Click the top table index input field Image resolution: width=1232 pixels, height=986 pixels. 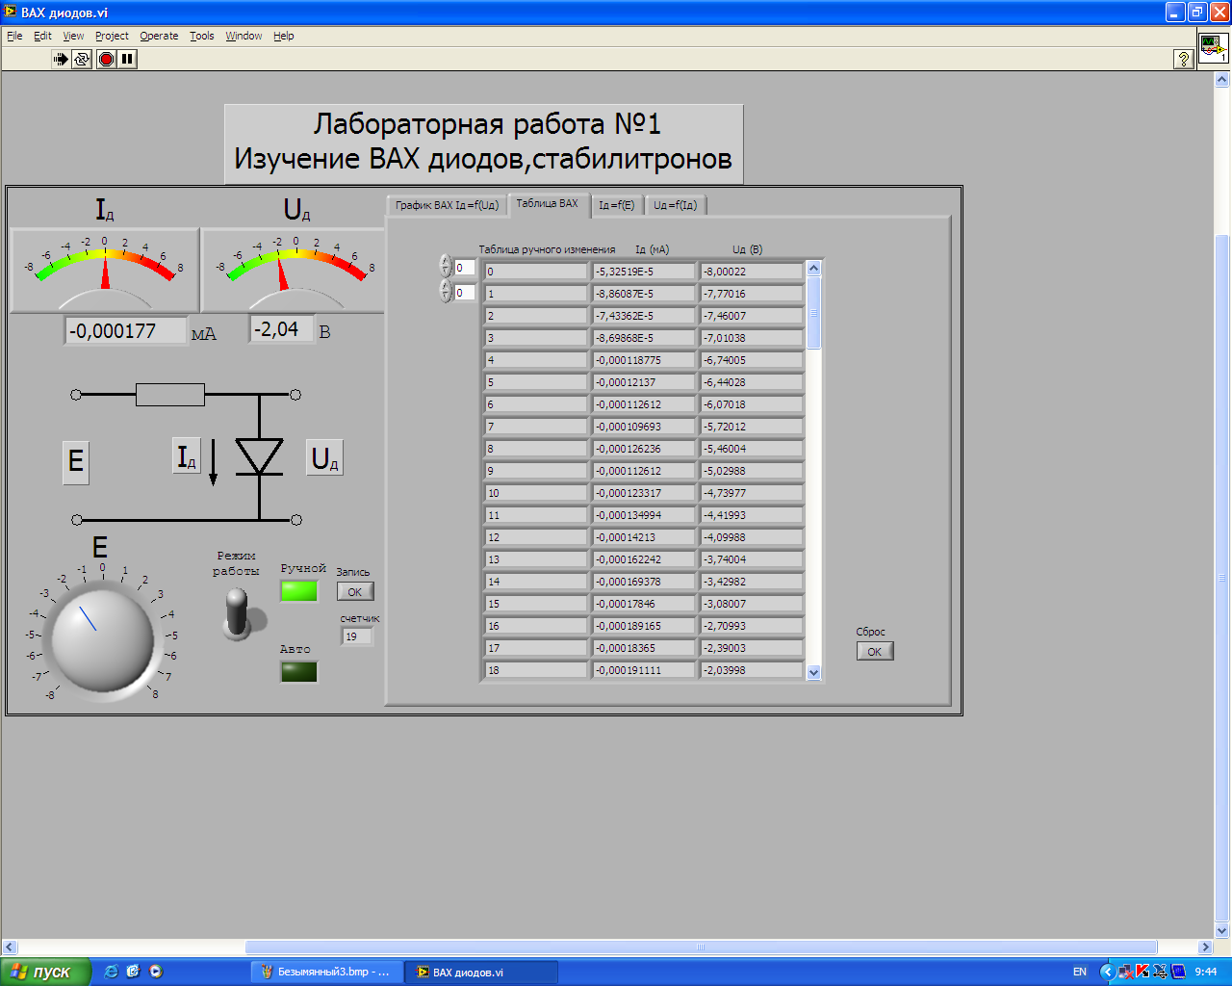464,268
